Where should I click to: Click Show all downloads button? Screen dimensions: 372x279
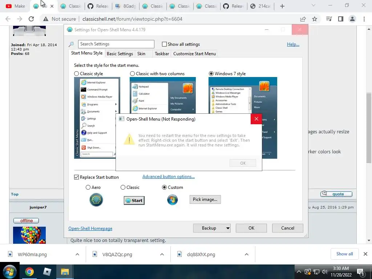344,254
